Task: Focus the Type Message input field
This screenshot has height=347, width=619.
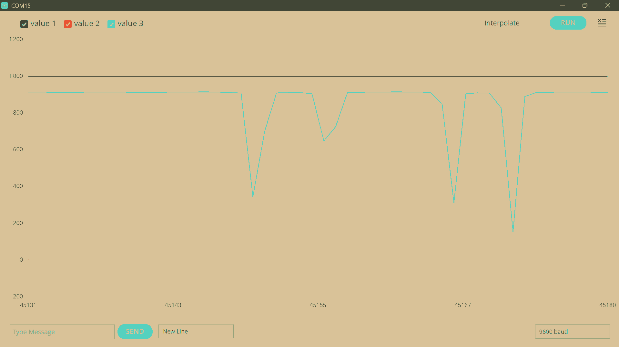Action: [x=62, y=332]
